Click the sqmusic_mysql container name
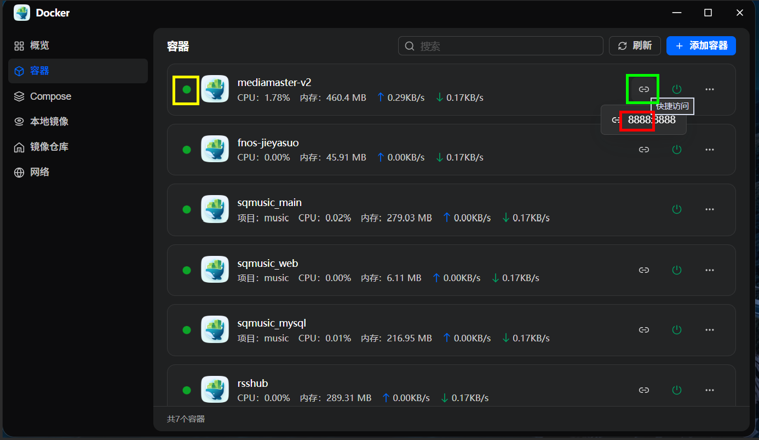This screenshot has width=759, height=440. click(x=272, y=323)
